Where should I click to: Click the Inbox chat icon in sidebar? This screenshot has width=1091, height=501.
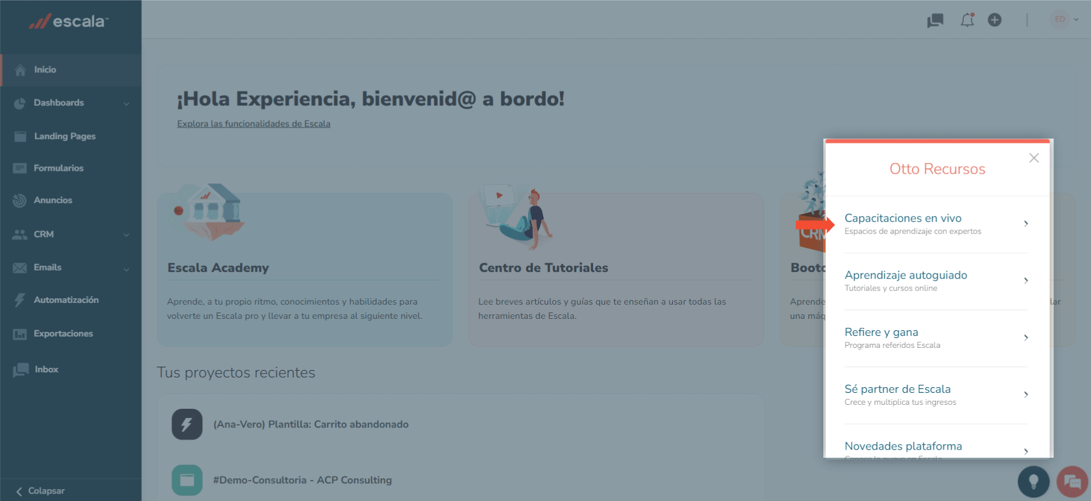pos(21,369)
